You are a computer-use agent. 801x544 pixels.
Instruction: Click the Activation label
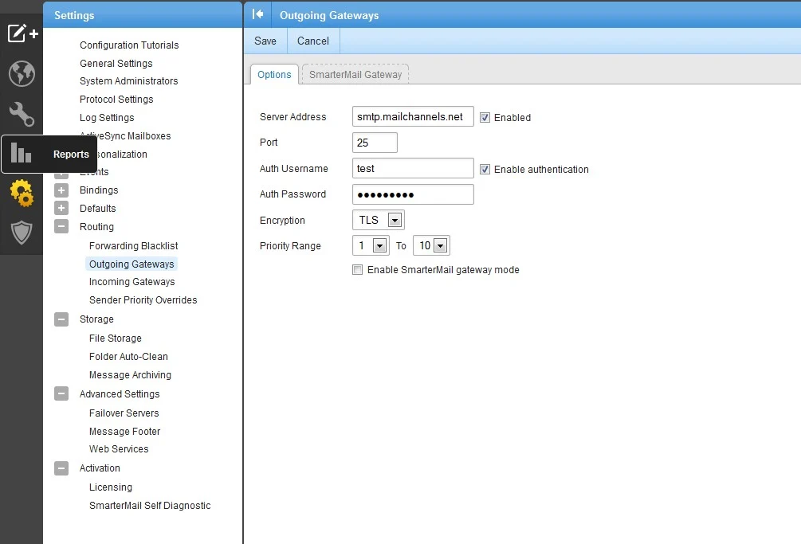pyautogui.click(x=100, y=468)
